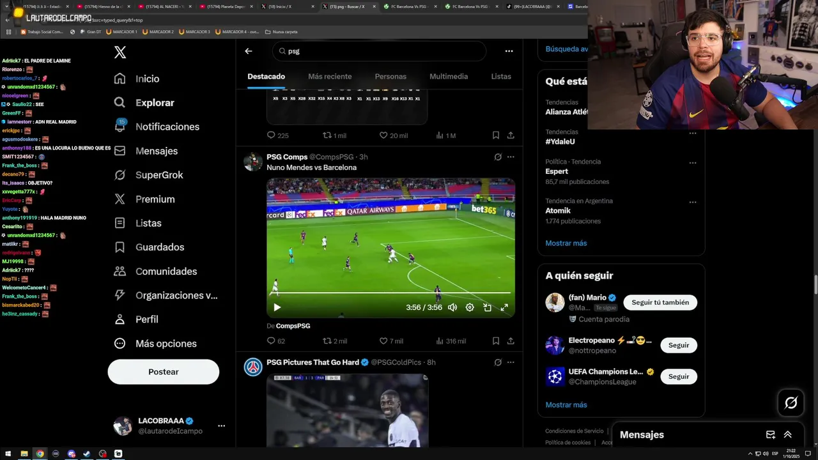The image size is (818, 460).
Task: Enable picture-in-picture for the video
Action: click(x=487, y=307)
